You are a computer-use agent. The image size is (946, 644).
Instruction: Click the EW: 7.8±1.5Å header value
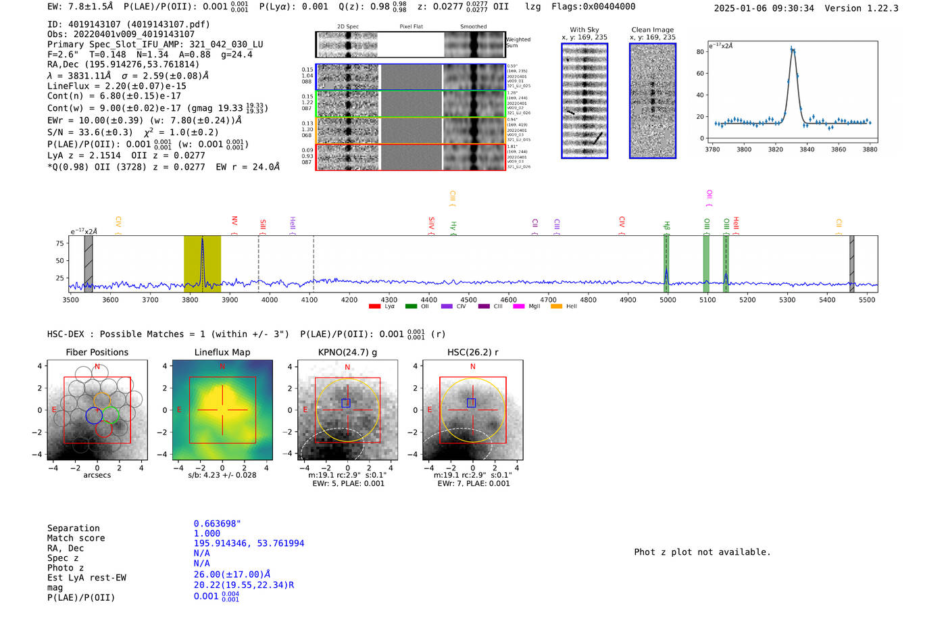[80, 6]
